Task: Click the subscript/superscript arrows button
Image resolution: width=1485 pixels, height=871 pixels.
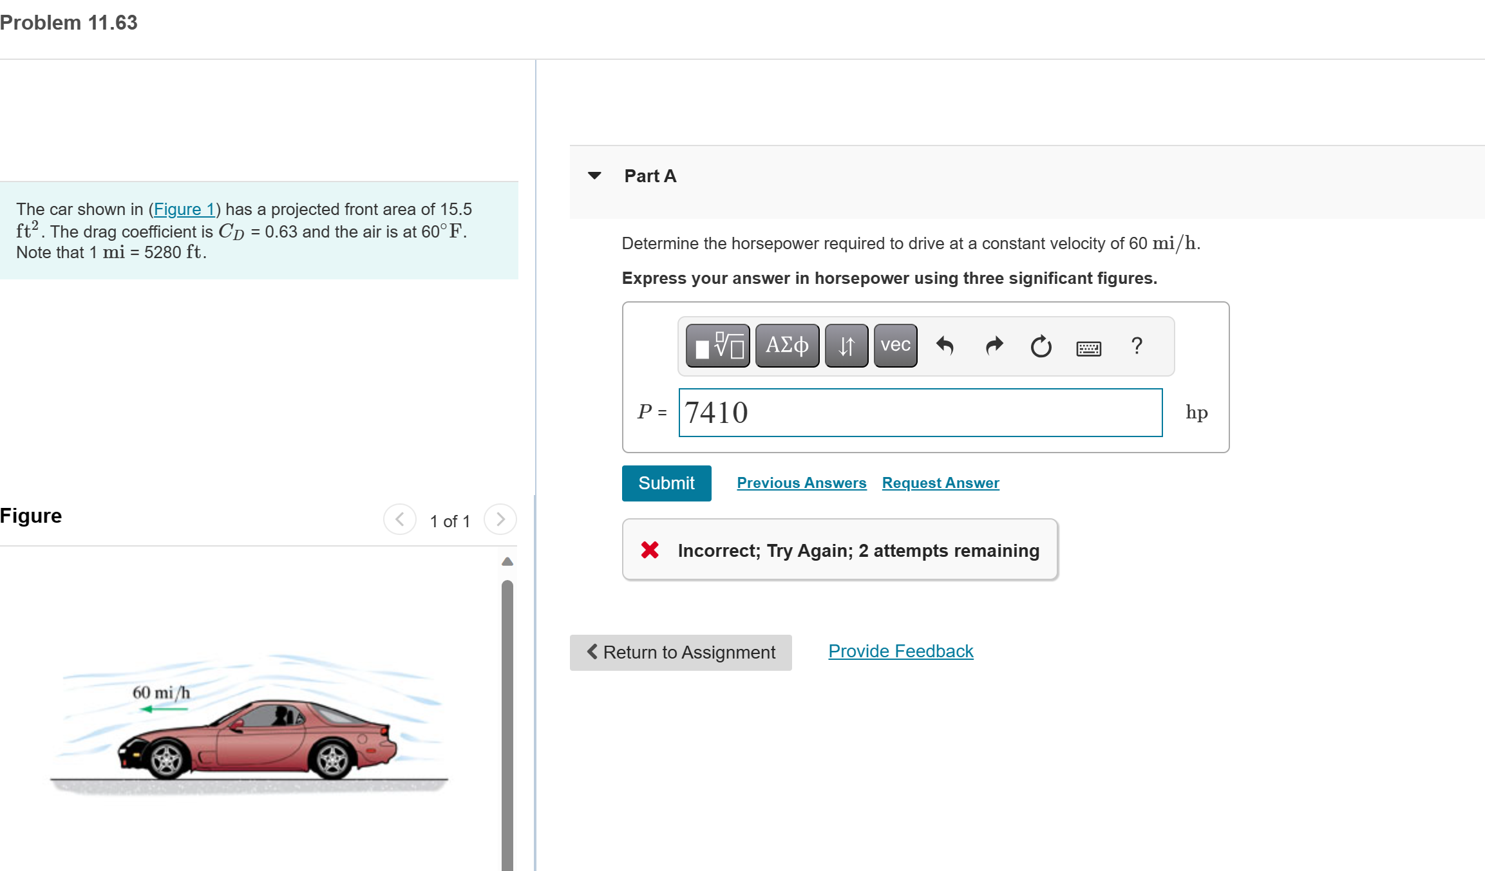Action: pyautogui.click(x=846, y=346)
